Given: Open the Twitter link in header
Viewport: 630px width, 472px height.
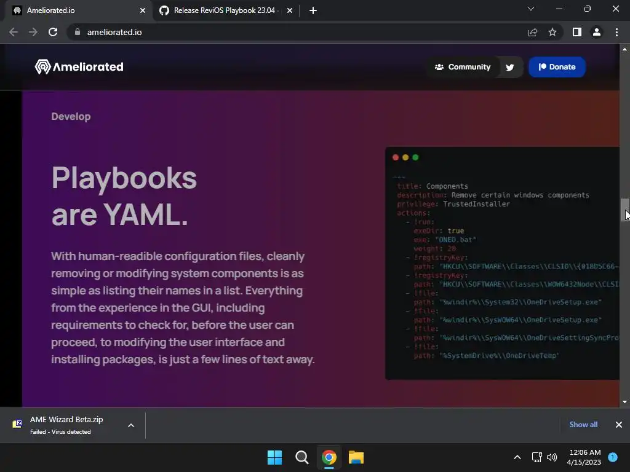Looking at the screenshot, I should coord(510,67).
